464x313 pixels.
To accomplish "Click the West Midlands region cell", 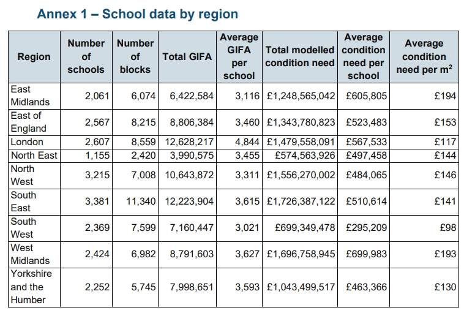I will point(31,254).
